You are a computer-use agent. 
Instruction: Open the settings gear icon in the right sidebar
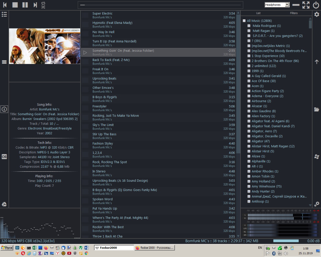tap(317, 14)
